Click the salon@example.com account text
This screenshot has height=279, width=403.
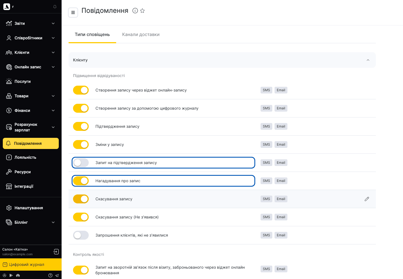click(17, 254)
